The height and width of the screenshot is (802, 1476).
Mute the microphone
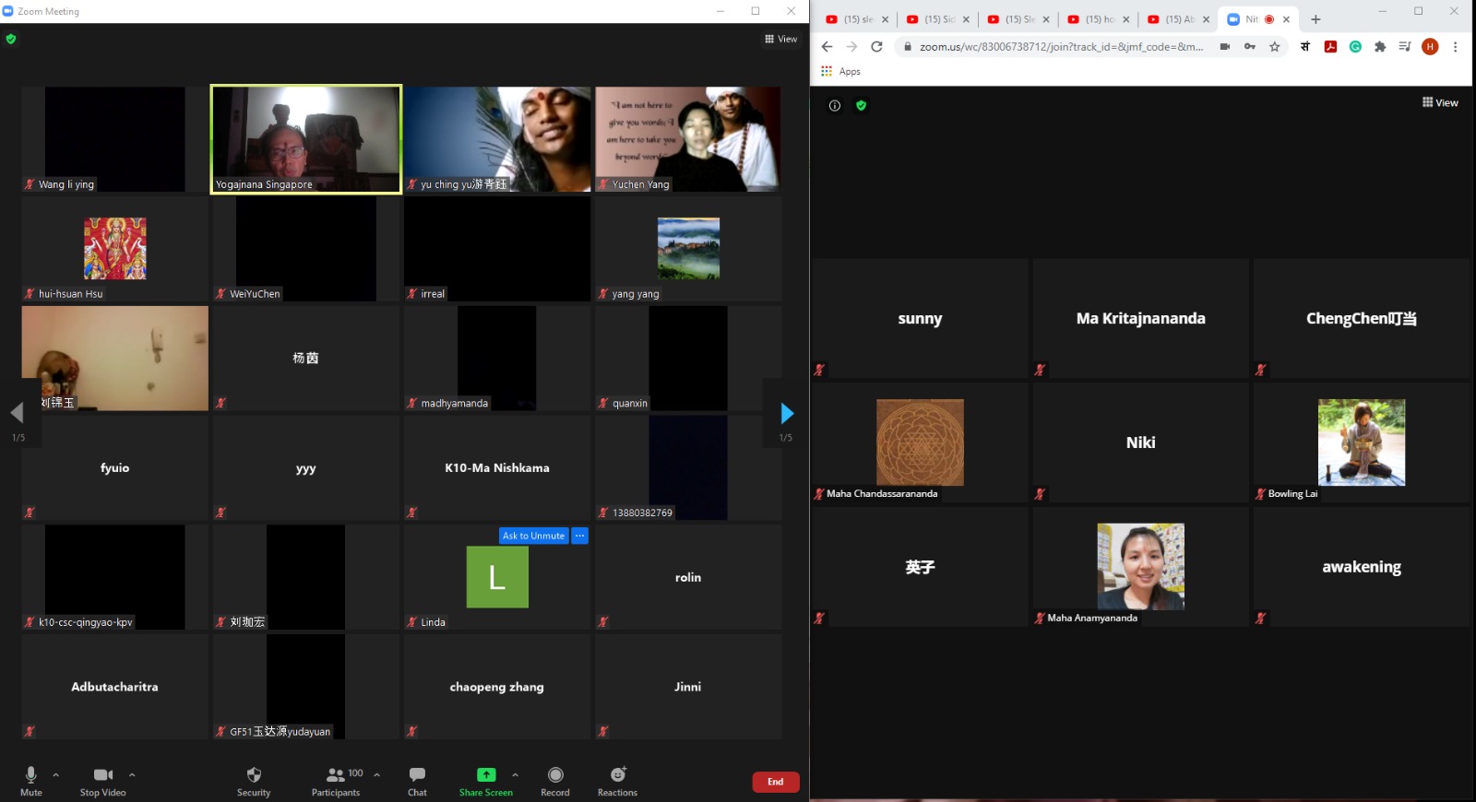point(31,780)
